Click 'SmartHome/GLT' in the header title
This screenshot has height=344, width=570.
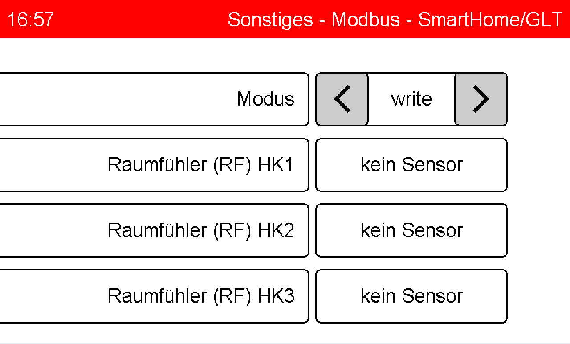click(x=490, y=20)
